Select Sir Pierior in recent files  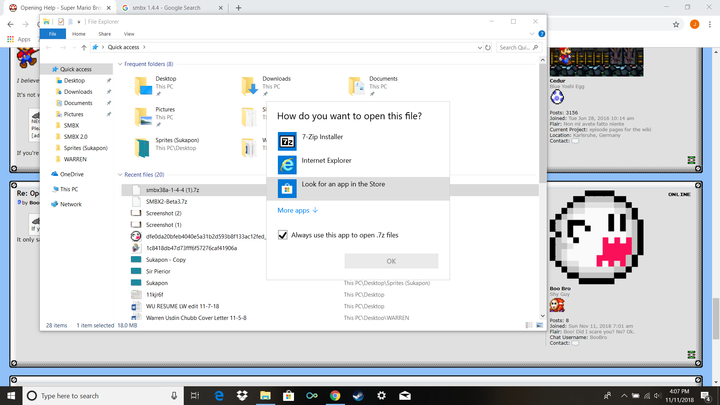[158, 271]
